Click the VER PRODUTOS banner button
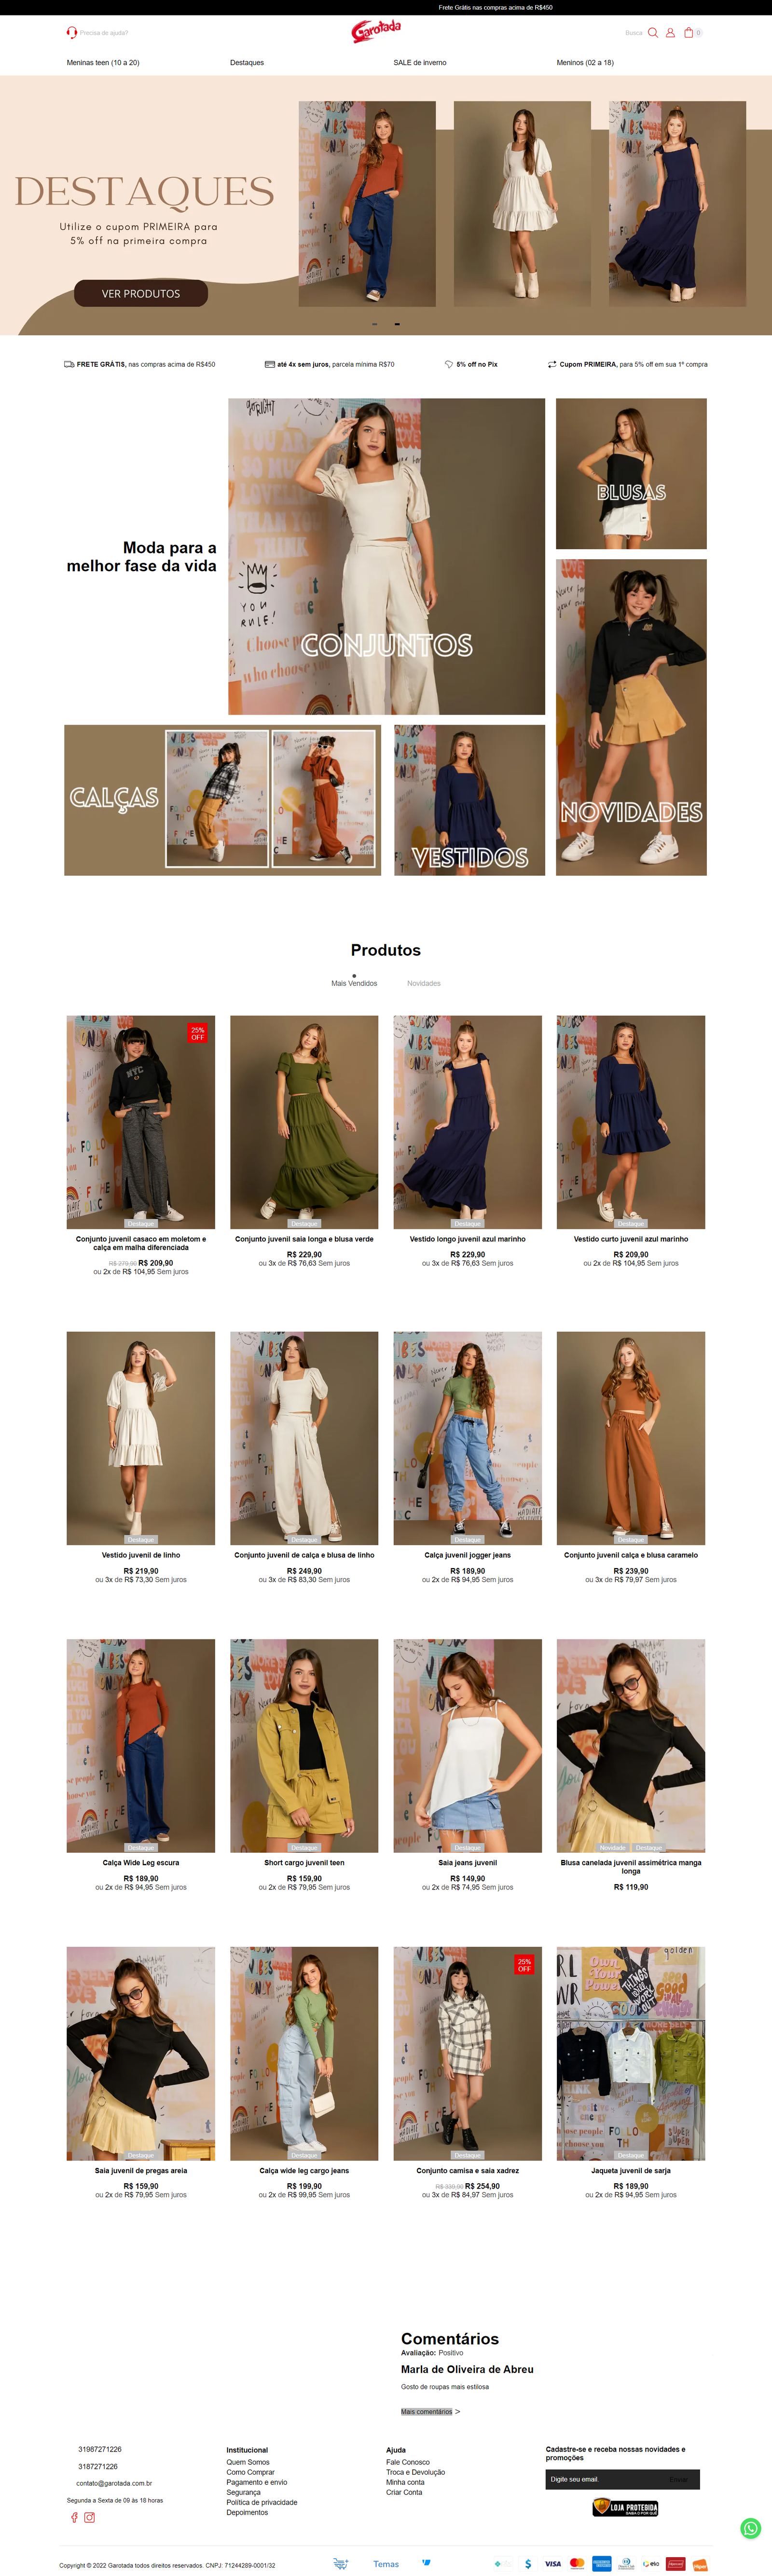Screen dimensions: 772x2576 [141, 293]
